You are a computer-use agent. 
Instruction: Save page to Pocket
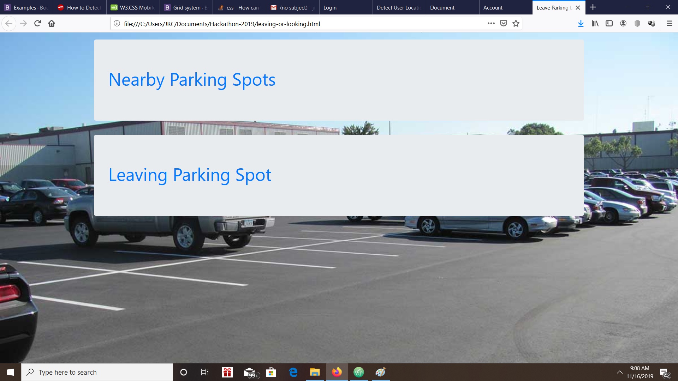504,24
